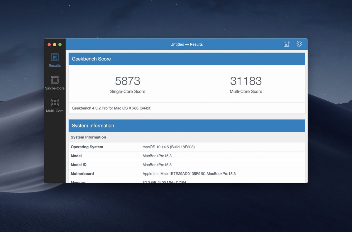Click the yellow minimize window button

[55, 45]
